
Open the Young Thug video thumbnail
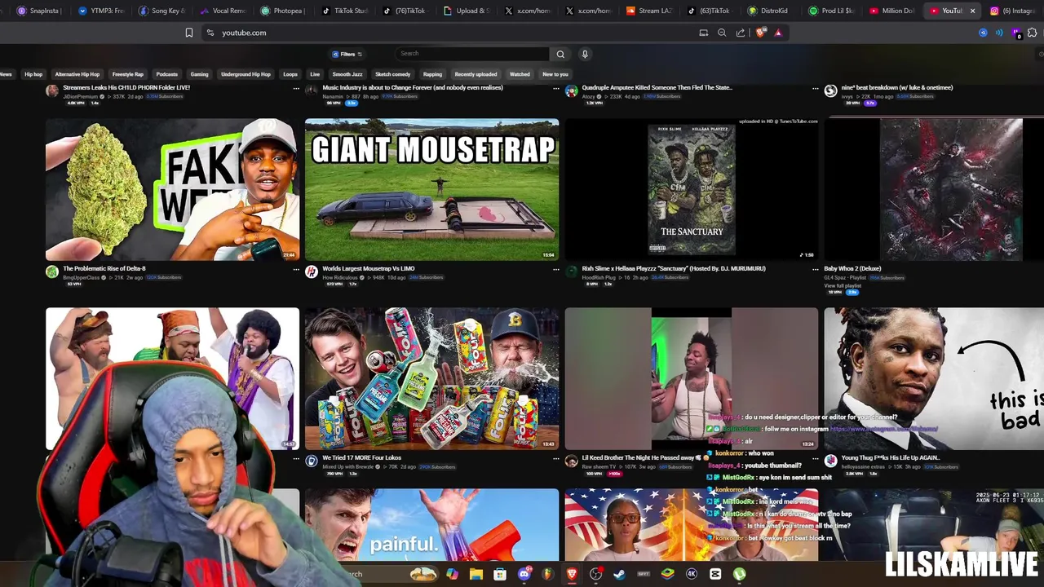[x=934, y=378]
